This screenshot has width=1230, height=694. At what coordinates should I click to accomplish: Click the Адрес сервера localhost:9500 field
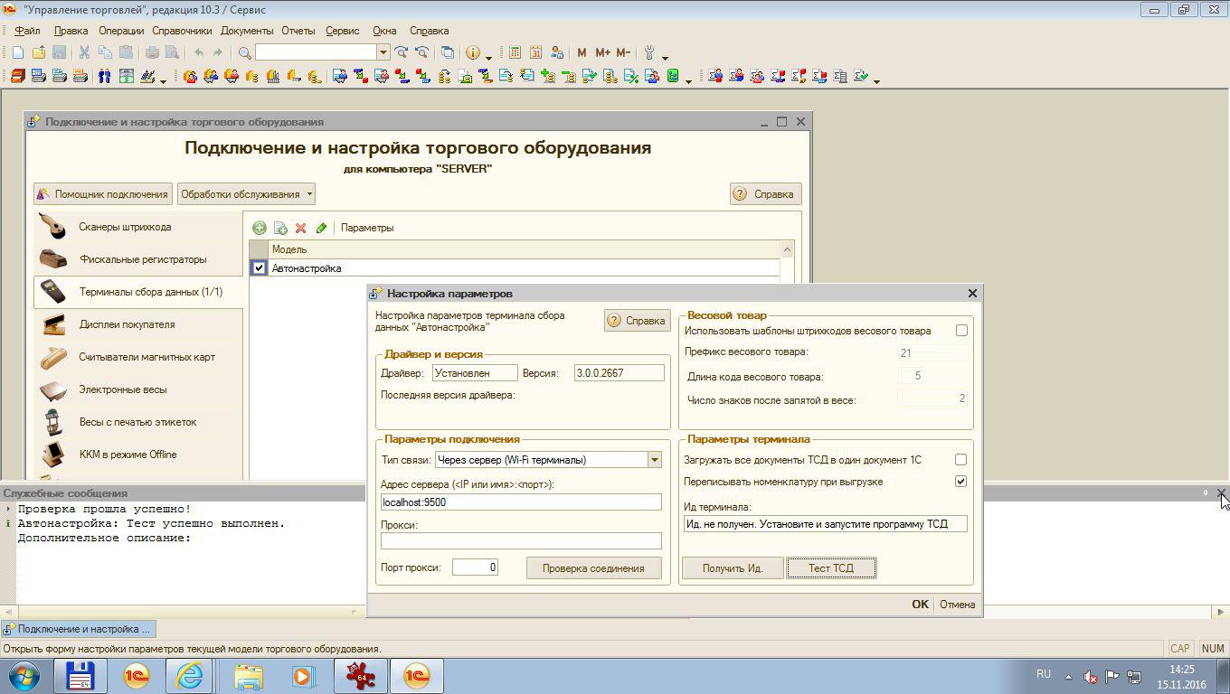(521, 502)
